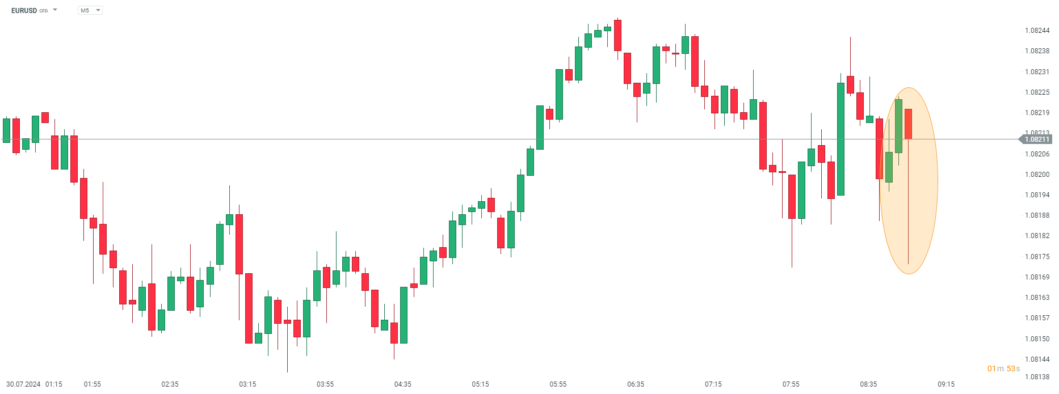Select the current price tag 1.08211
This screenshot has height=394, width=1059.
click(x=1036, y=139)
